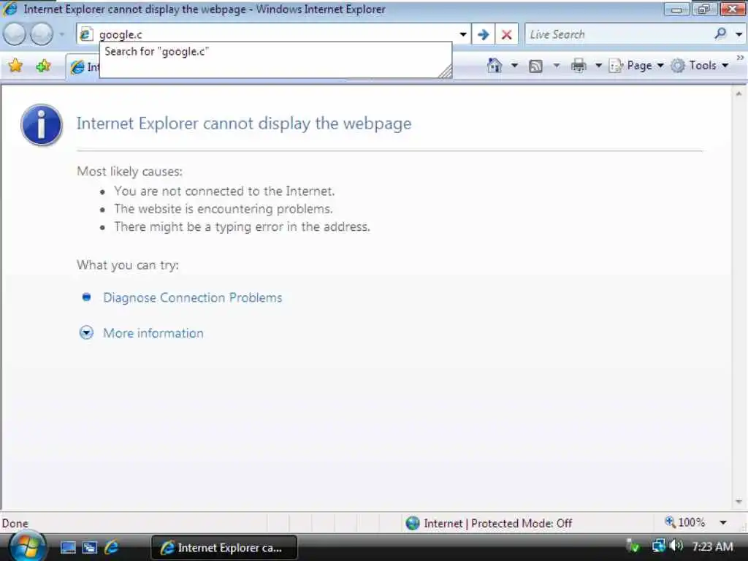The image size is (748, 561).
Task: Click the 100% zoom level button
Action: 685,522
